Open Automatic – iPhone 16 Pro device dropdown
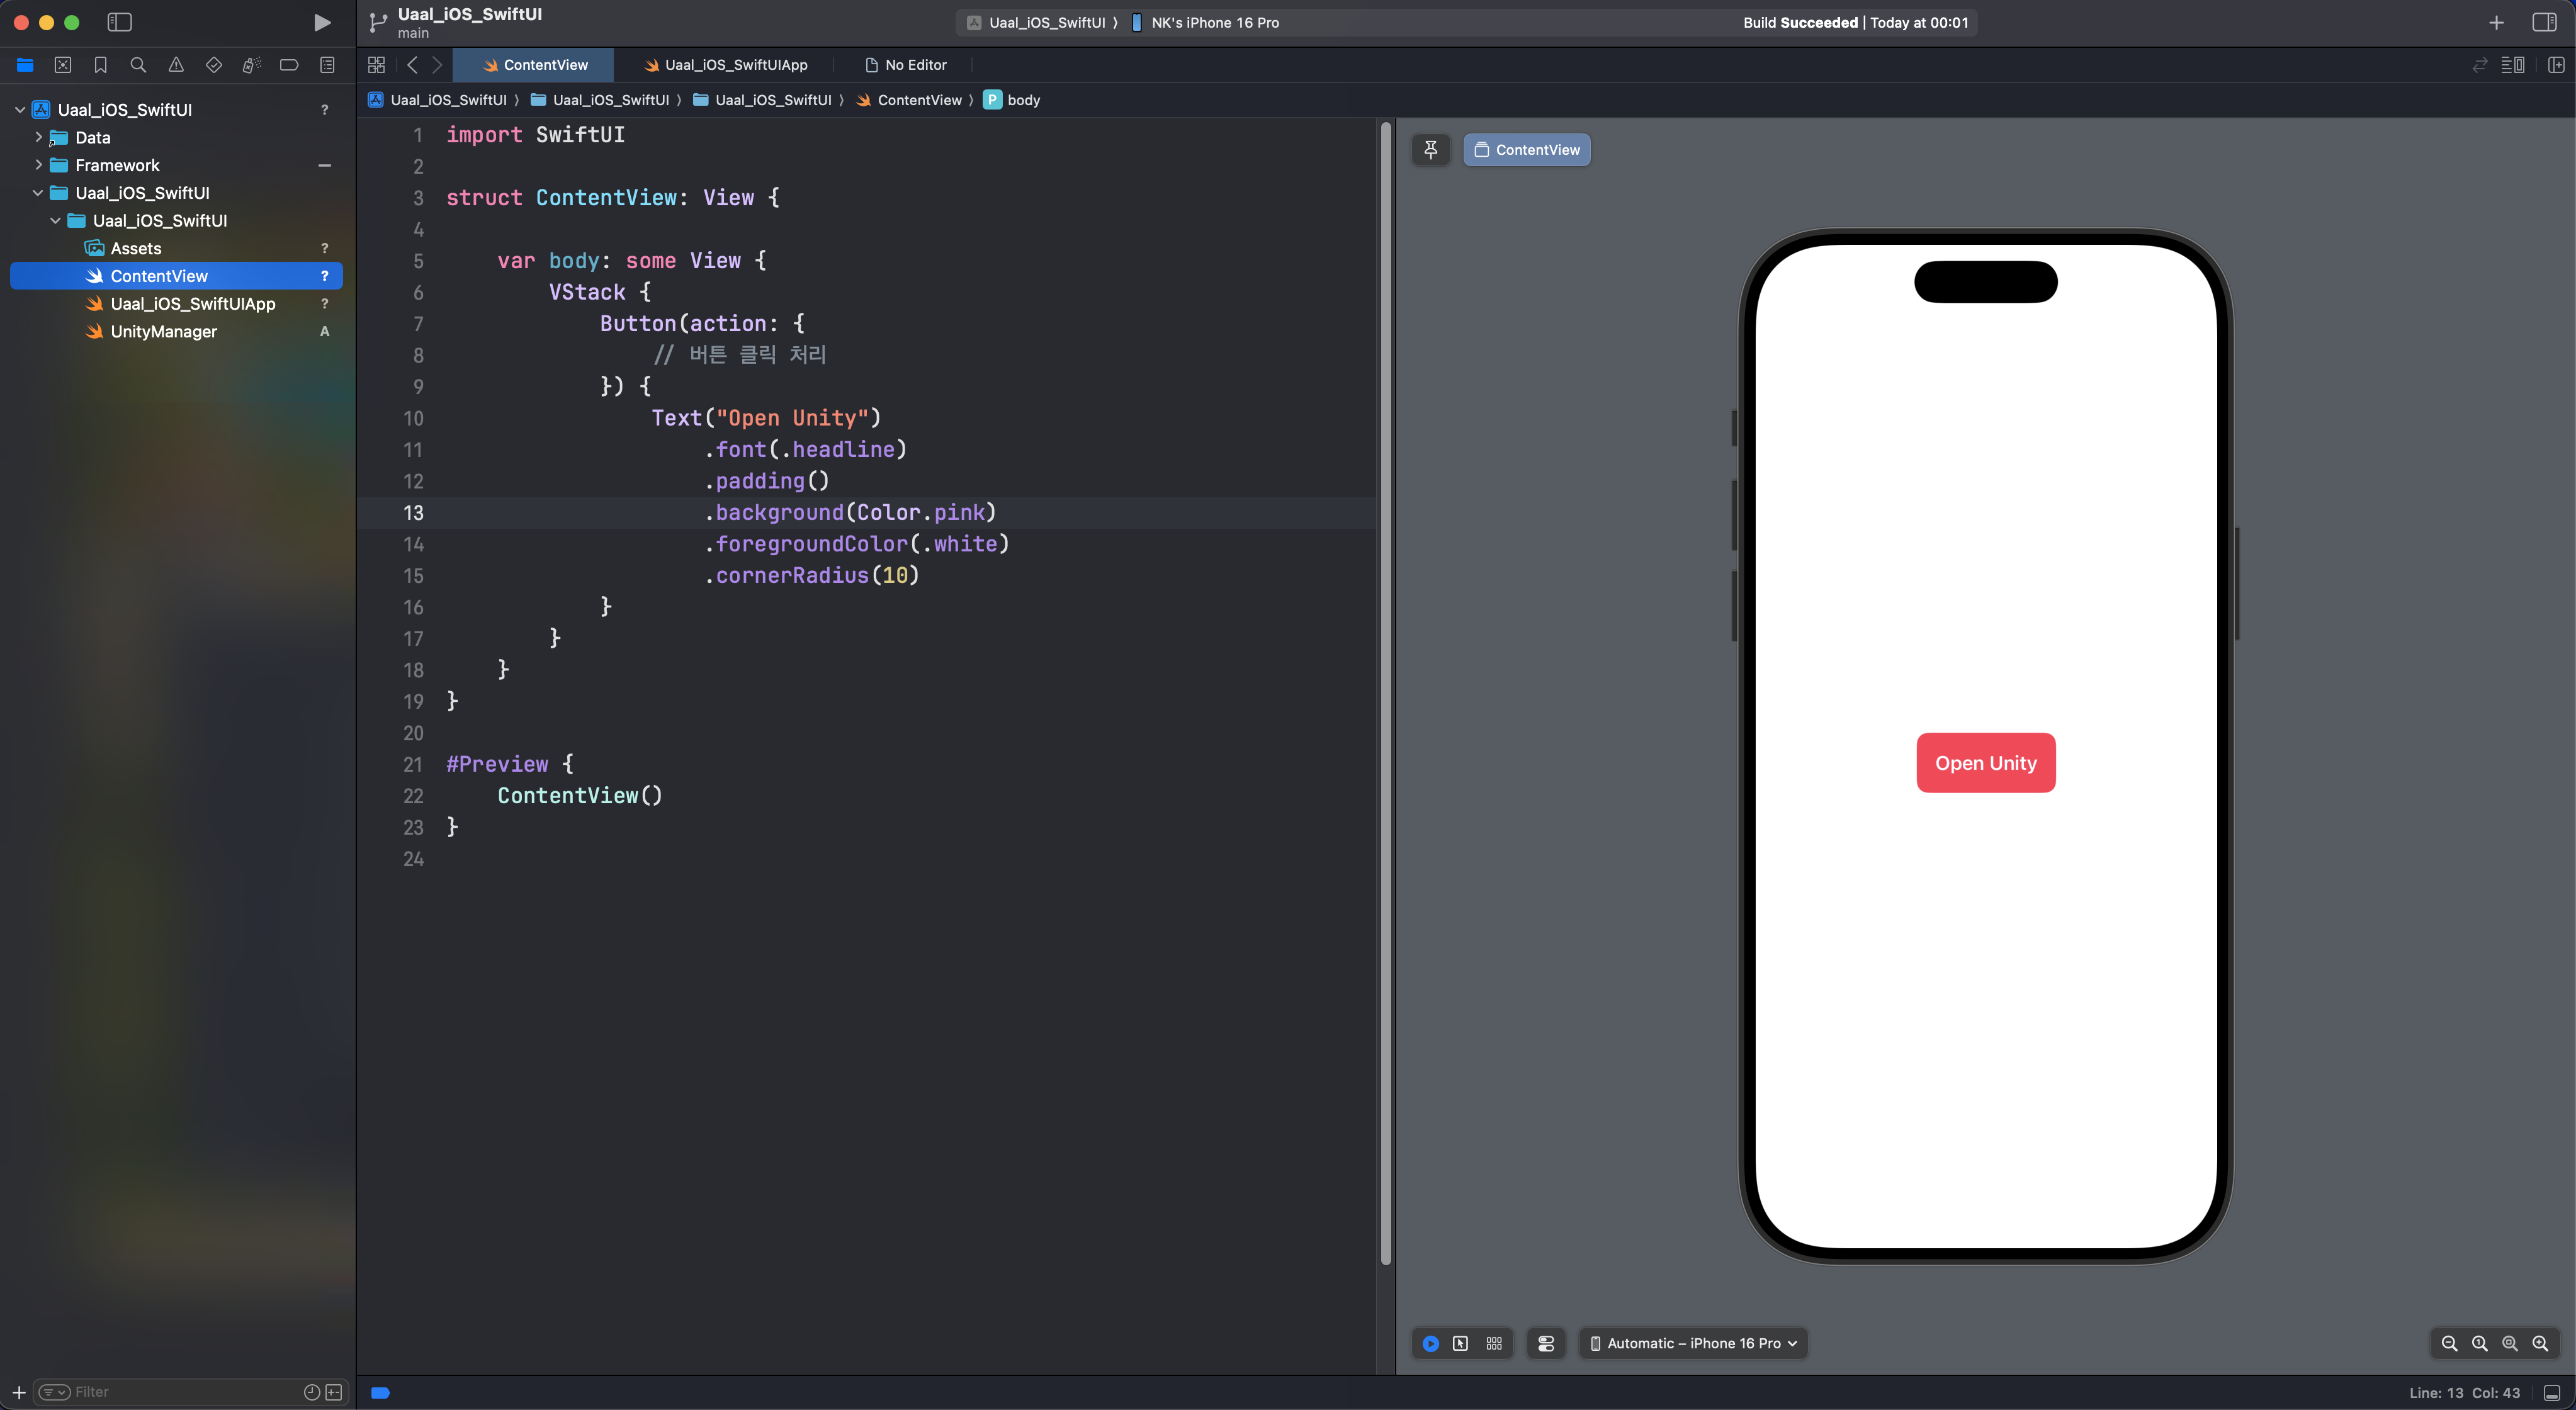 (x=1694, y=1343)
